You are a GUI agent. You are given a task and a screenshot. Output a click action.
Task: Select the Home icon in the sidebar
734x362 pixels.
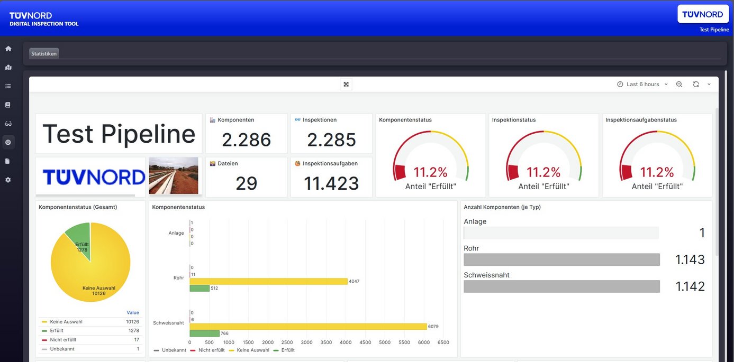coord(8,48)
